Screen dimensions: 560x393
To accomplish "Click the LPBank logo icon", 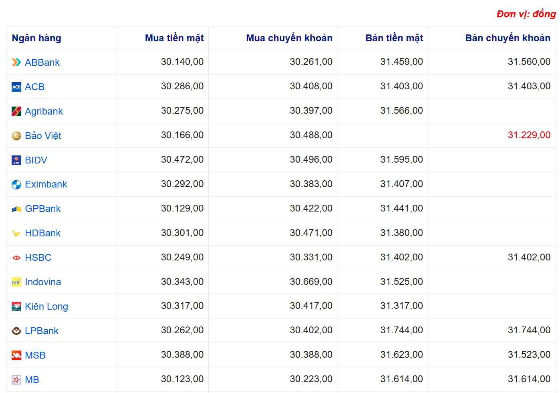I will click(16, 331).
